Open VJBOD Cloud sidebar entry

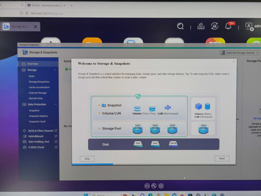point(36,147)
